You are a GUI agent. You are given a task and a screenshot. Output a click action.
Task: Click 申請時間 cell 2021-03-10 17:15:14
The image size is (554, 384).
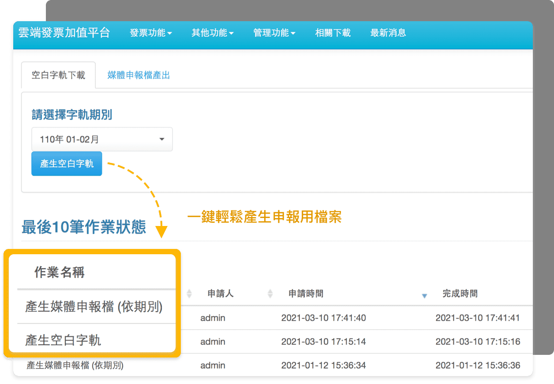323,342
